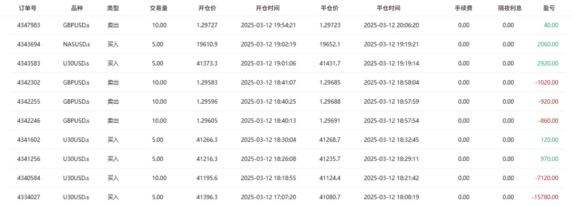Click open price 41373.3

click(207, 63)
